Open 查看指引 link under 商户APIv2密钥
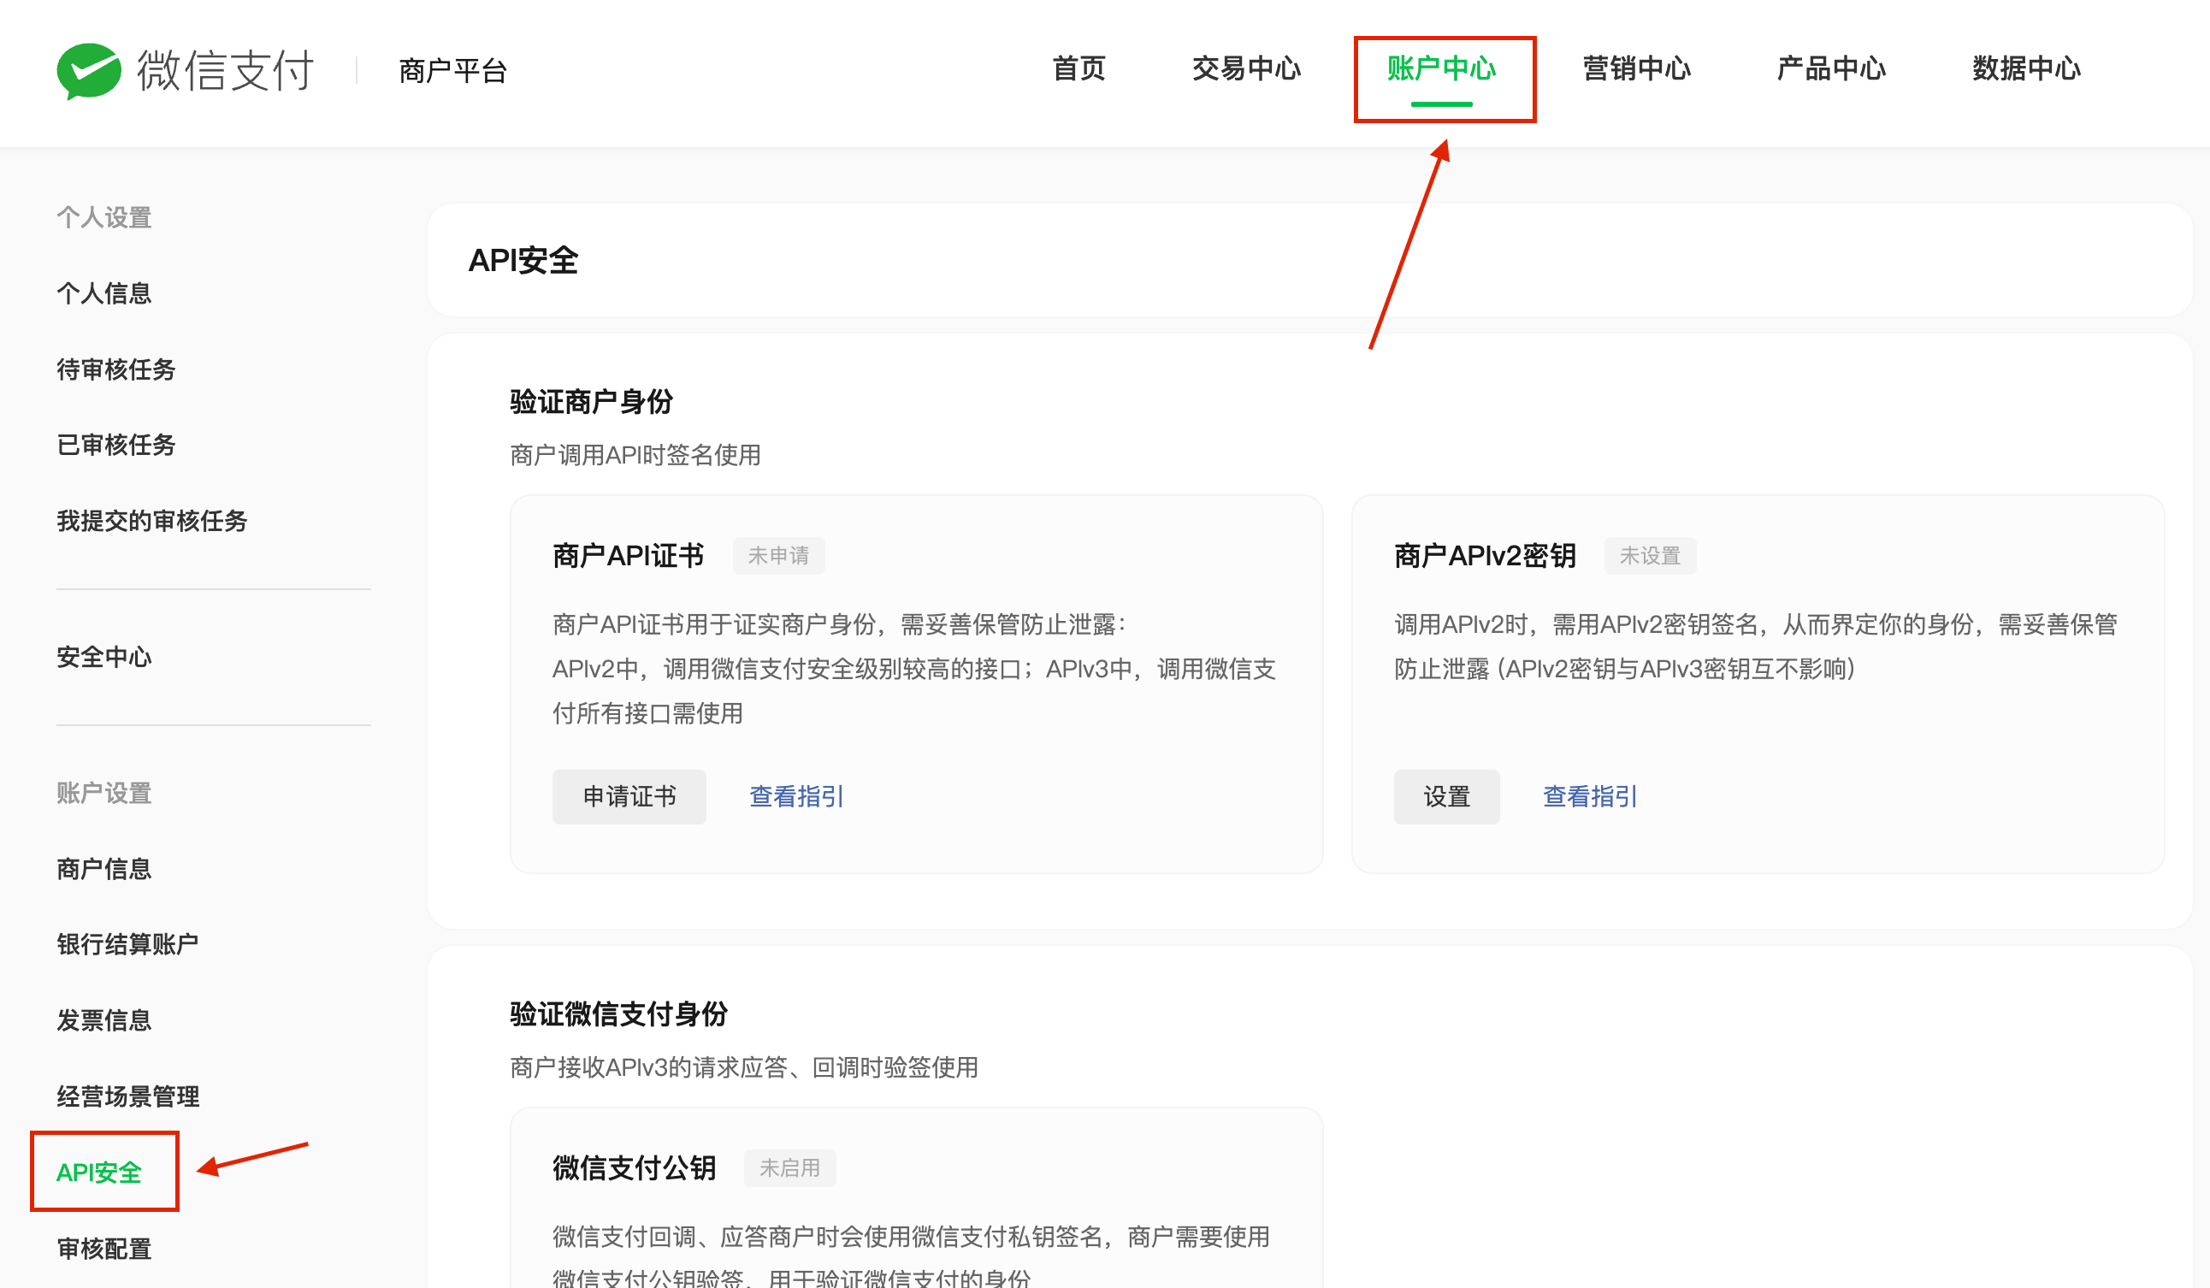This screenshot has height=1288, width=2210. (x=1590, y=796)
